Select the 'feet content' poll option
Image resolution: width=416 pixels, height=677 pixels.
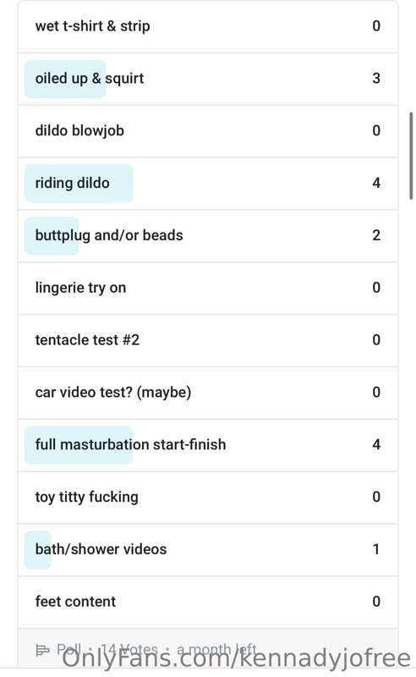point(207,602)
